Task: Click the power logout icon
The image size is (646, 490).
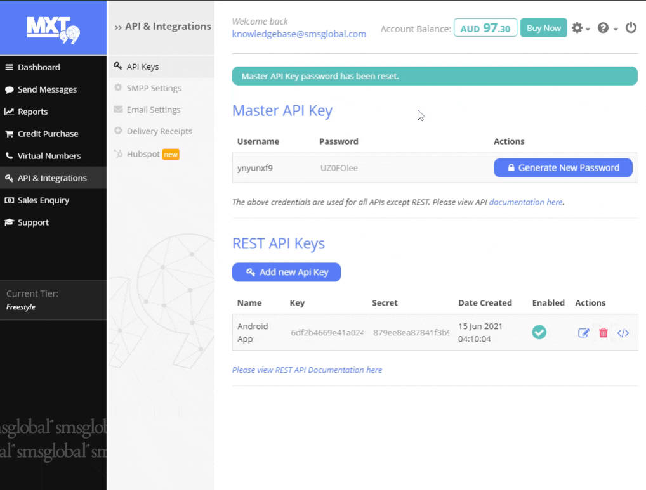Action: point(631,28)
